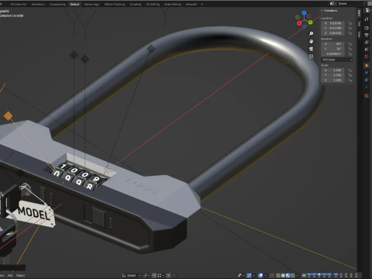
Task: Click the editor type icon in properties header
Action: pyautogui.click(x=367, y=10)
